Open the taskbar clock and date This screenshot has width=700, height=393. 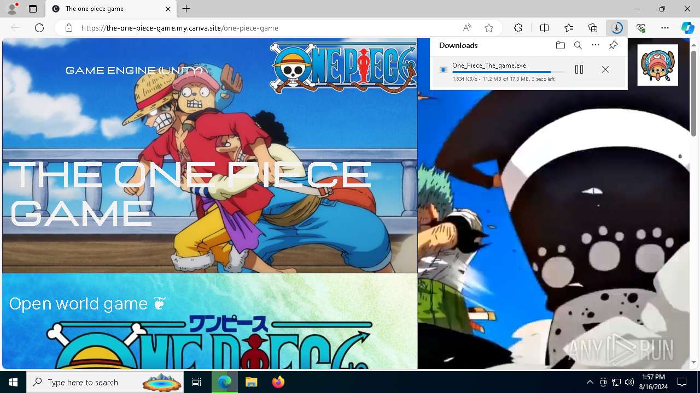click(x=654, y=382)
